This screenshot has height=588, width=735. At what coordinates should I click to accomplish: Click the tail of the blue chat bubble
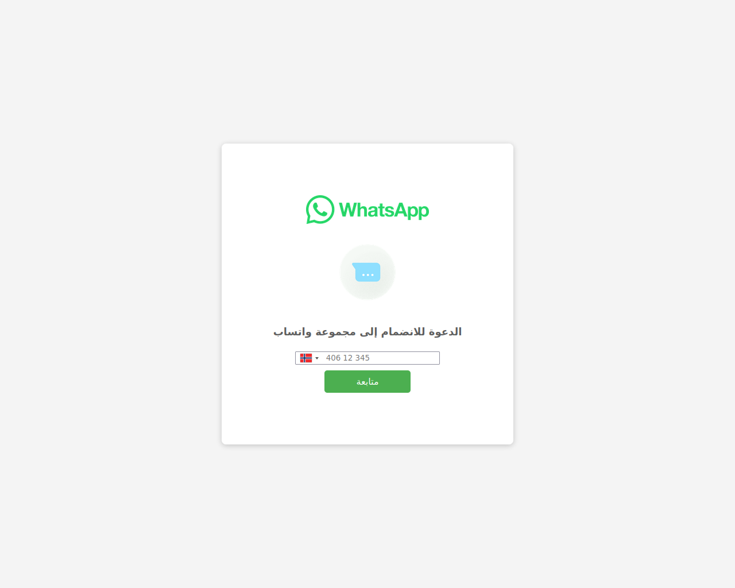[x=354, y=265]
